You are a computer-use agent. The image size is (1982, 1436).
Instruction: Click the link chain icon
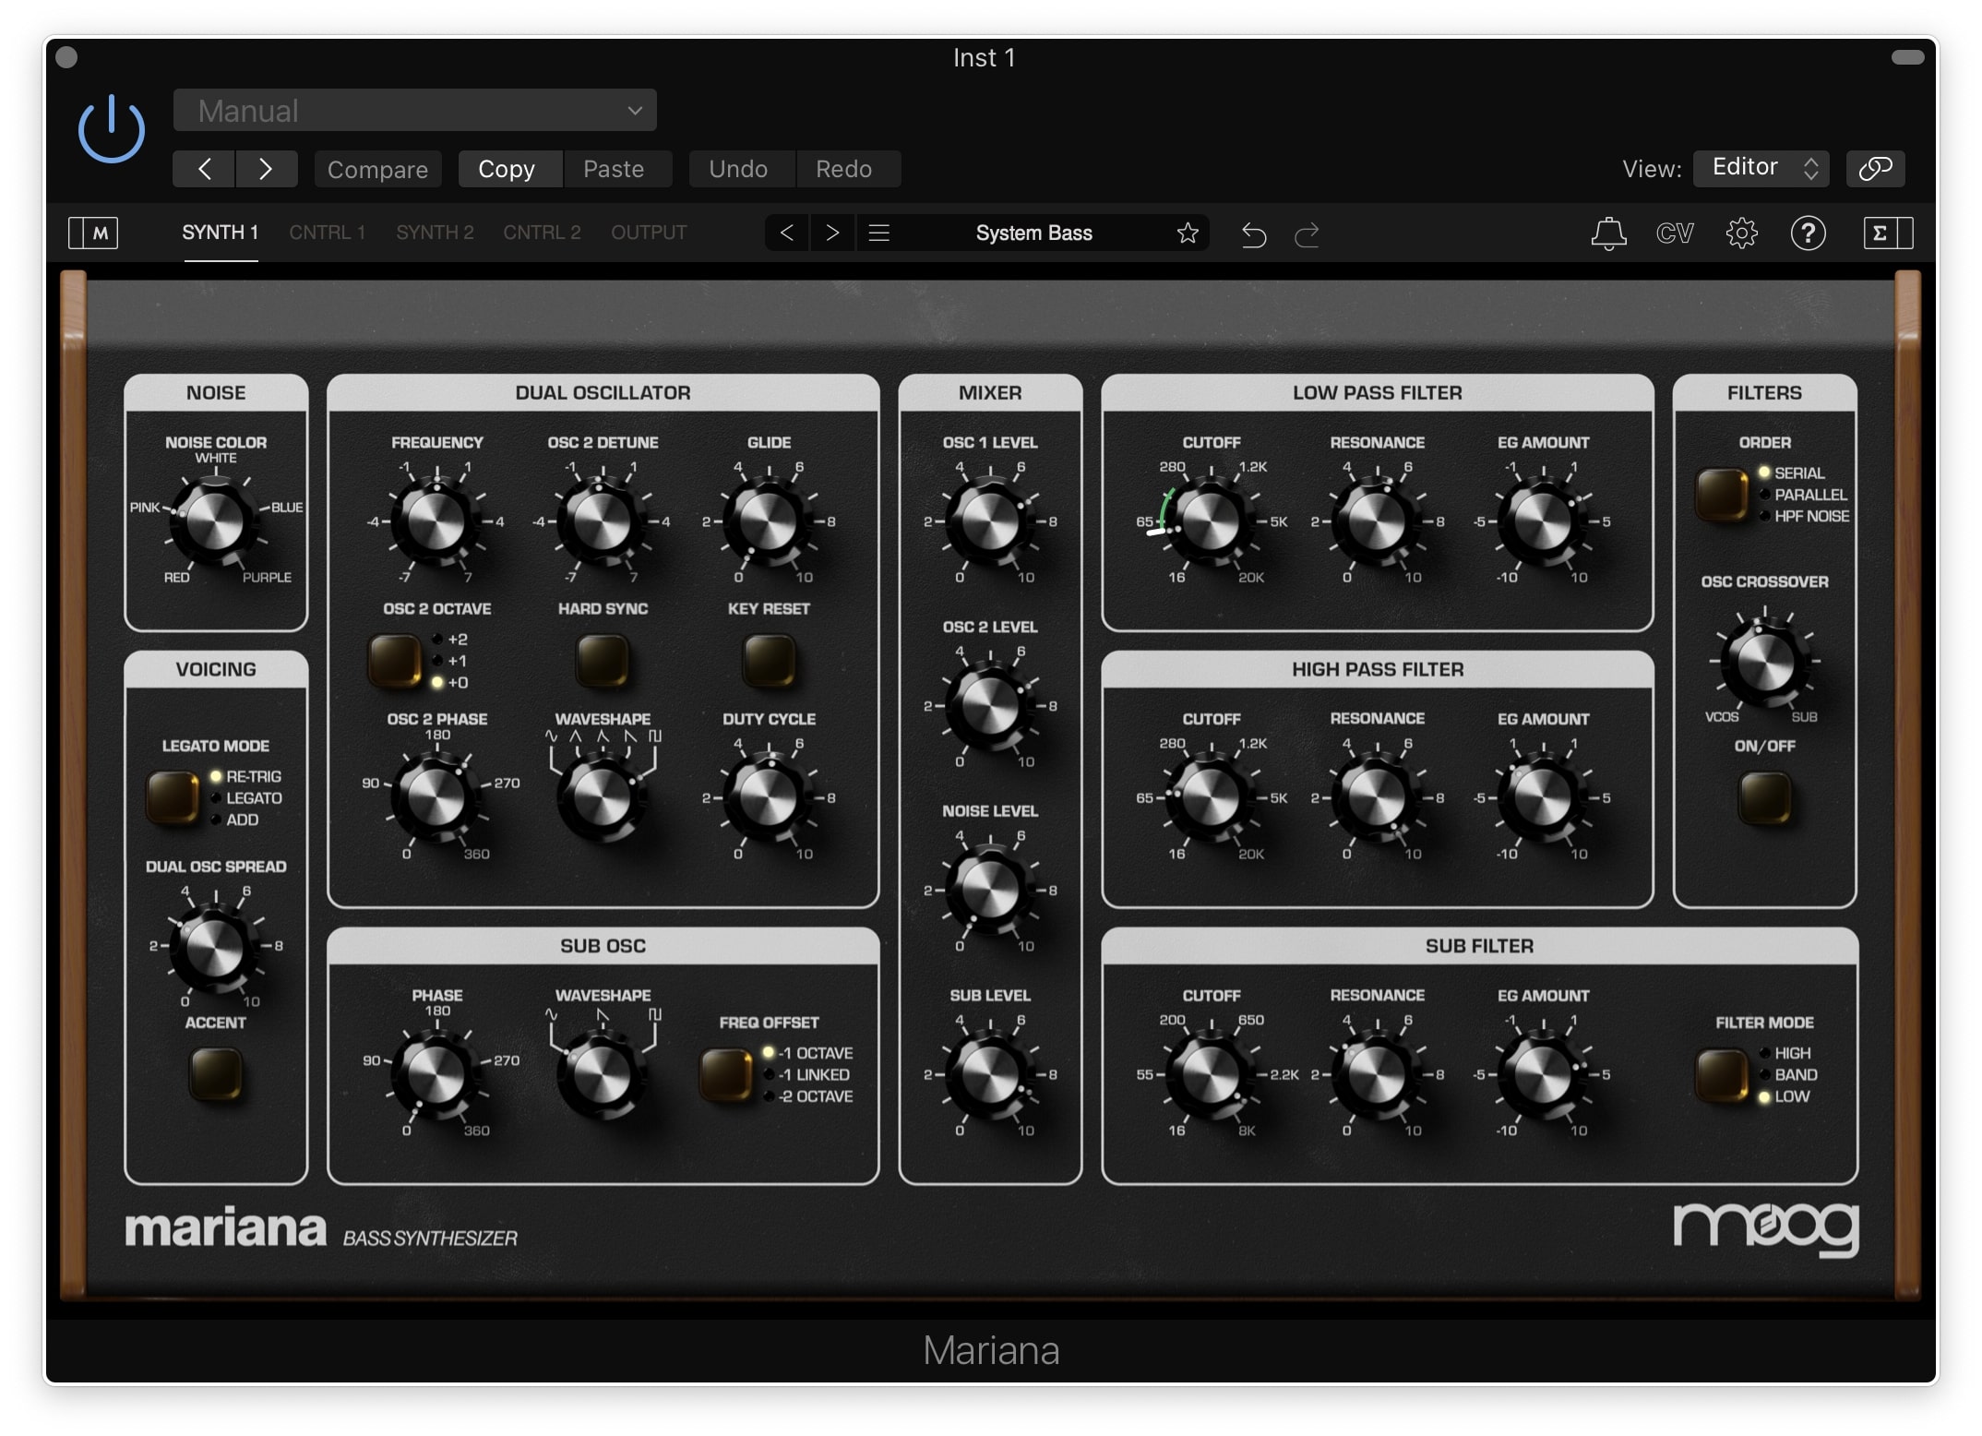[1875, 169]
